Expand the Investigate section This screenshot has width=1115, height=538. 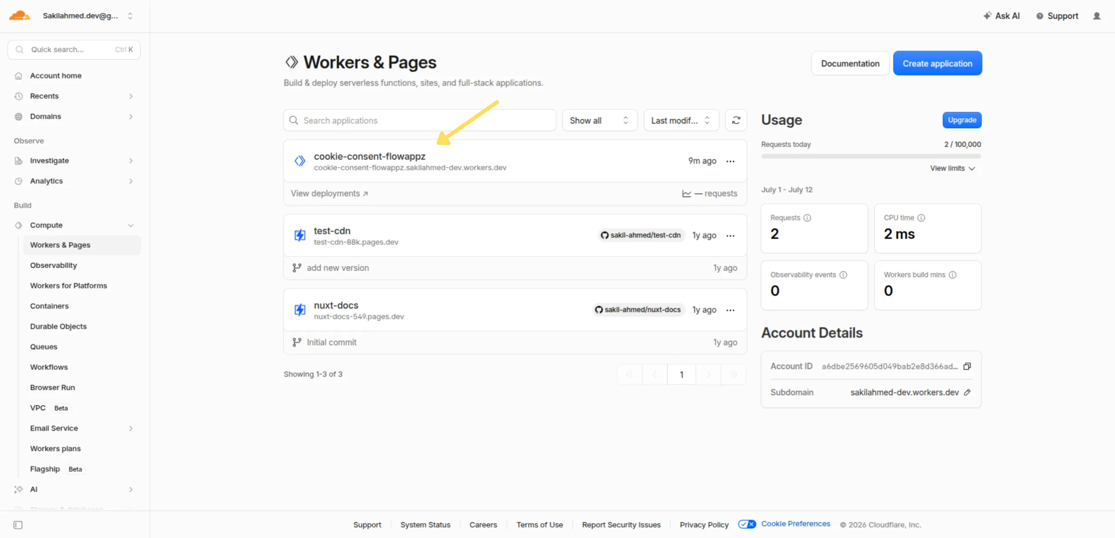74,161
